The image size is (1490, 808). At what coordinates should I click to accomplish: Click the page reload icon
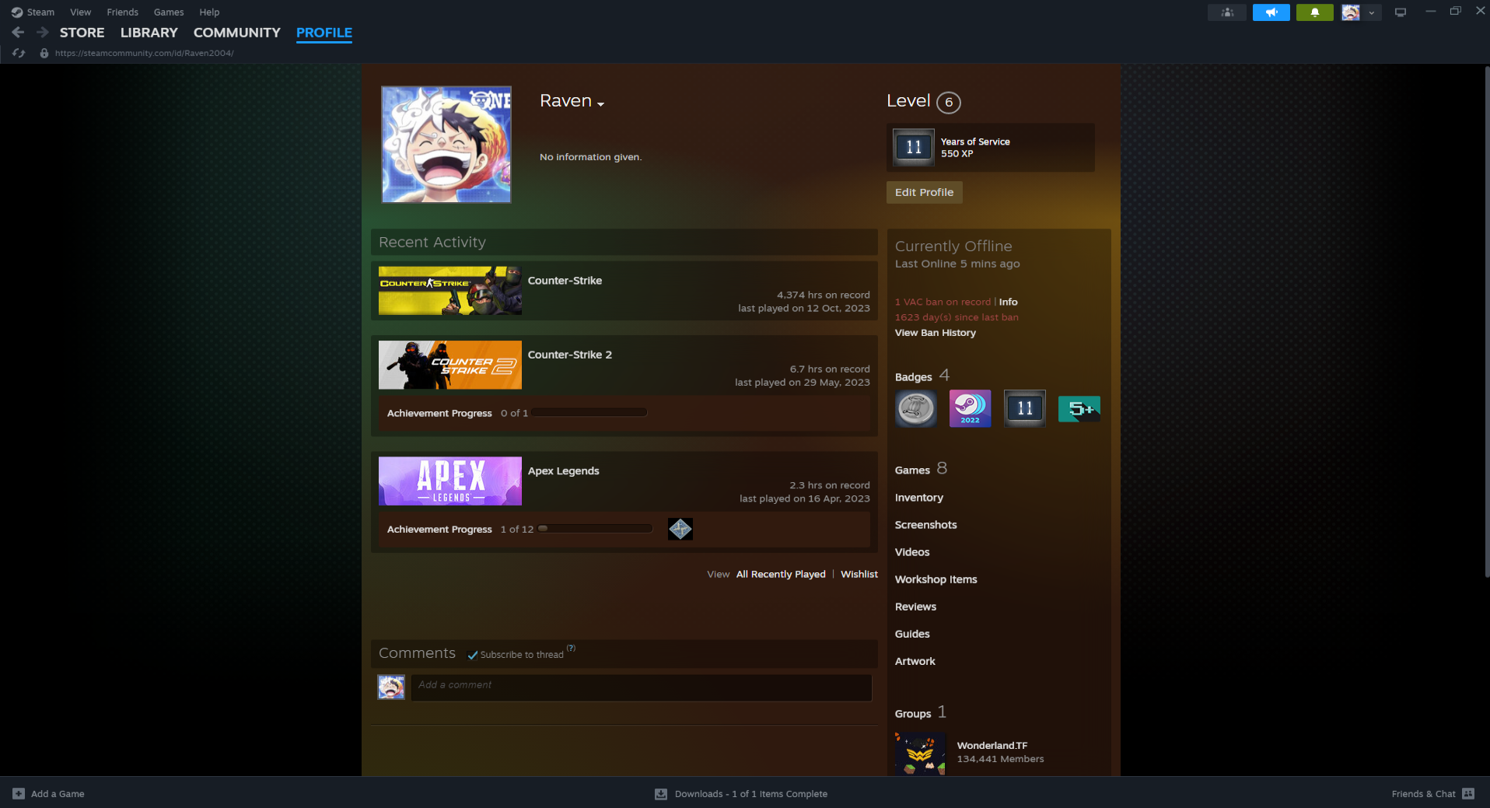click(x=19, y=53)
